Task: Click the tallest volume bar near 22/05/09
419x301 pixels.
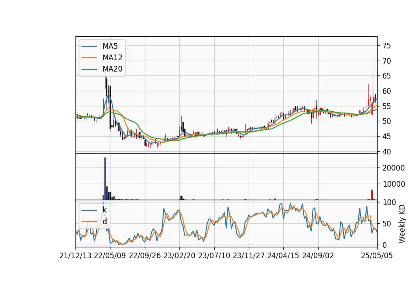Action: (105, 179)
